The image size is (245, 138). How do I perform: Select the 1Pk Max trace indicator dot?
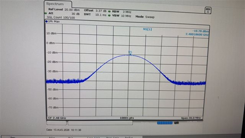[x=46, y=21]
